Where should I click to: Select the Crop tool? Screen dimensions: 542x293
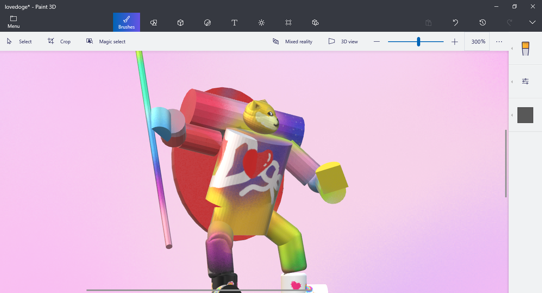[x=59, y=41]
